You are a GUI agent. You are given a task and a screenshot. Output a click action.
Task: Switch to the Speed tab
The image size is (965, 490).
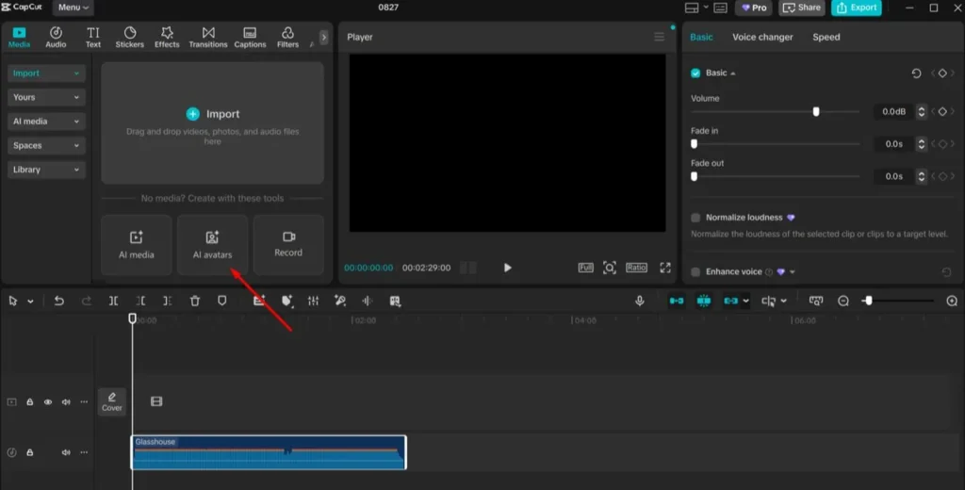pyautogui.click(x=826, y=37)
